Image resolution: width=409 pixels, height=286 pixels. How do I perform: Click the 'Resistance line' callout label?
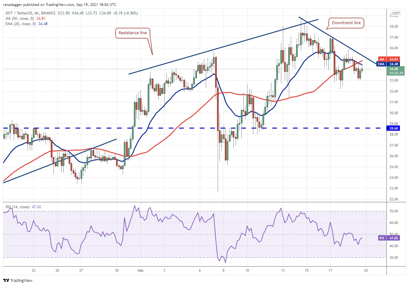point(133,33)
